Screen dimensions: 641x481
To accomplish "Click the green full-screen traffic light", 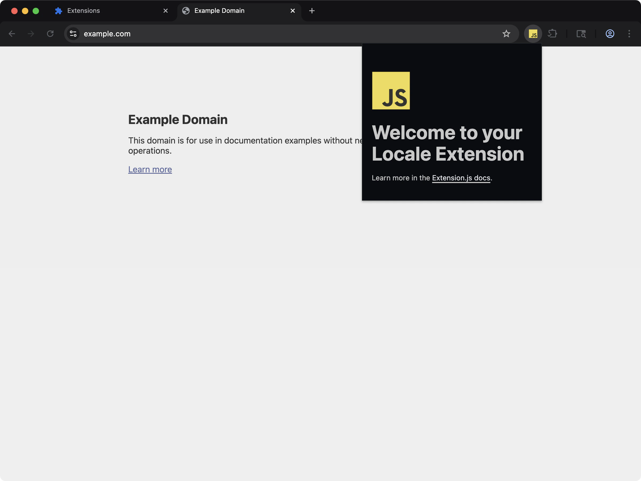I will [x=36, y=11].
